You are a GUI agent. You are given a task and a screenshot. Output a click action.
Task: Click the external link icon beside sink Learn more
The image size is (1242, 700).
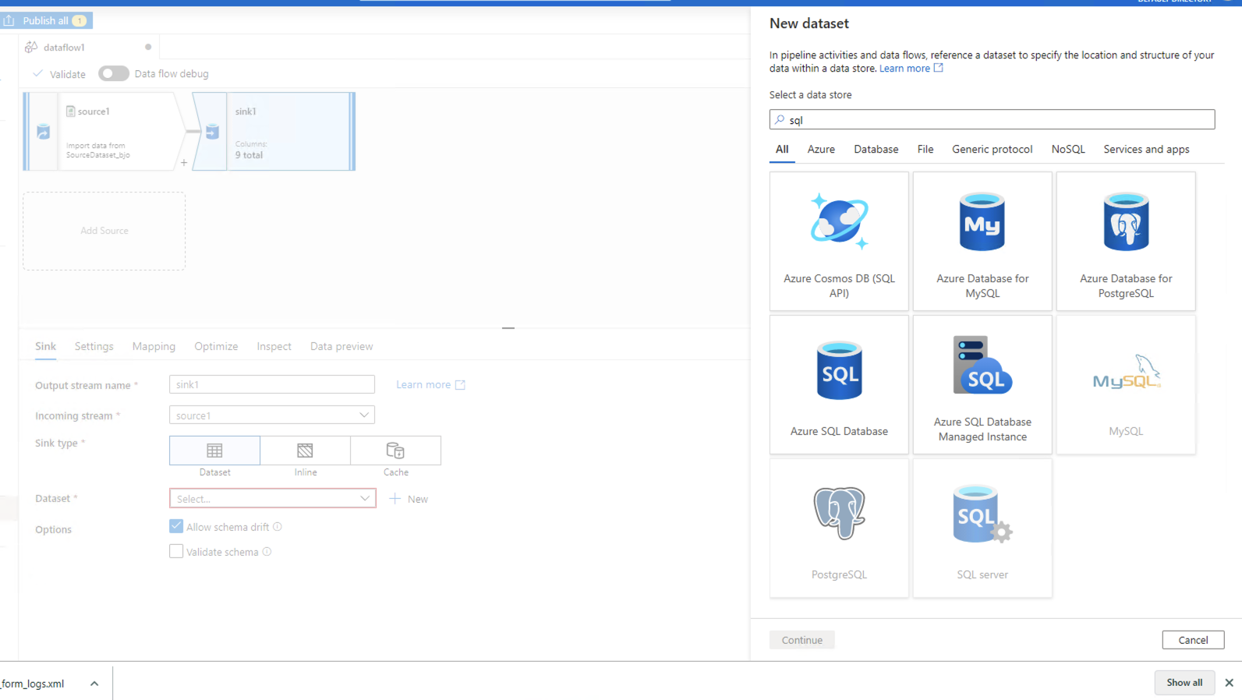point(460,385)
